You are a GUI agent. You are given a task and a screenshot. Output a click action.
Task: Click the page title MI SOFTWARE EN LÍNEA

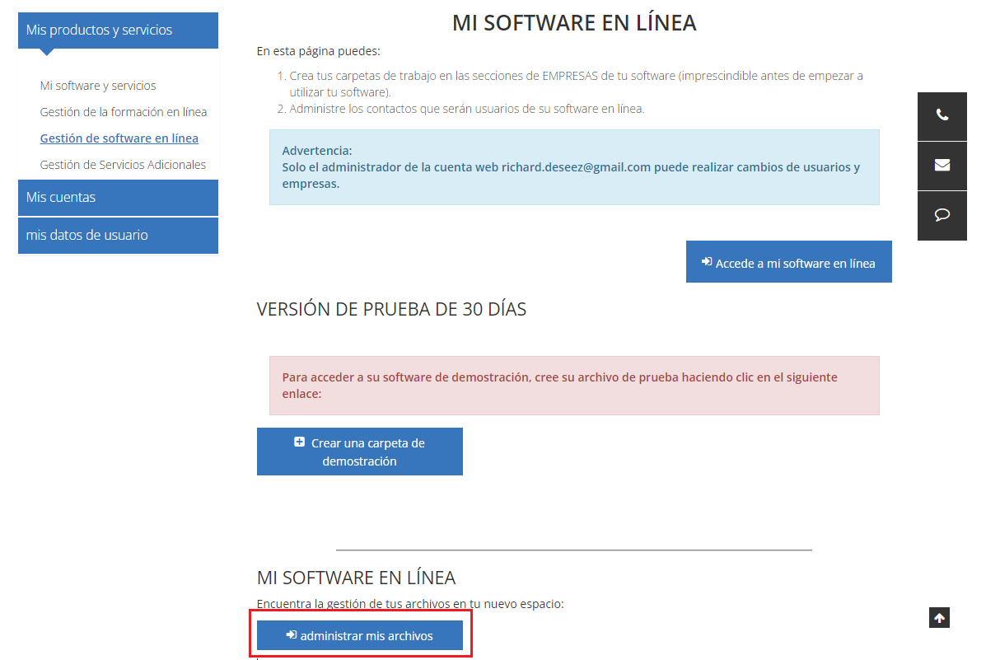coord(574,23)
